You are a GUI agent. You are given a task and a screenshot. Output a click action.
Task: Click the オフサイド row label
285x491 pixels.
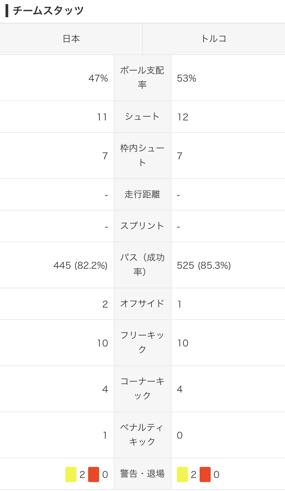(x=142, y=303)
